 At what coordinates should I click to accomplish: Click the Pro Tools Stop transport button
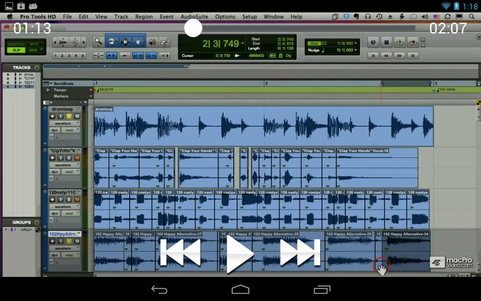tap(386, 43)
